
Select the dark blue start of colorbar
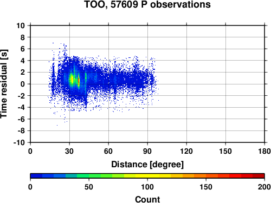(36, 176)
